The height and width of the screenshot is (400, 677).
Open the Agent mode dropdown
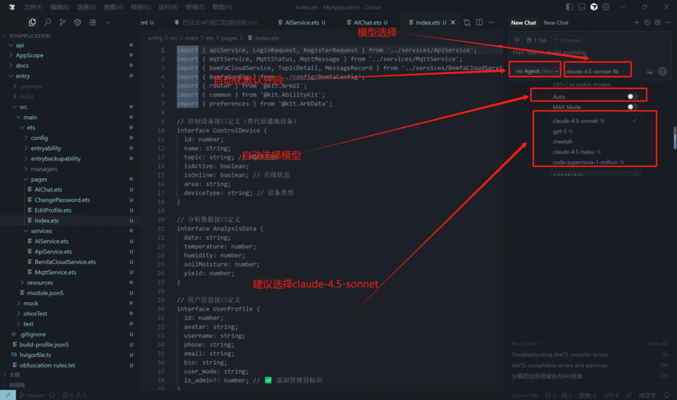[x=535, y=71]
